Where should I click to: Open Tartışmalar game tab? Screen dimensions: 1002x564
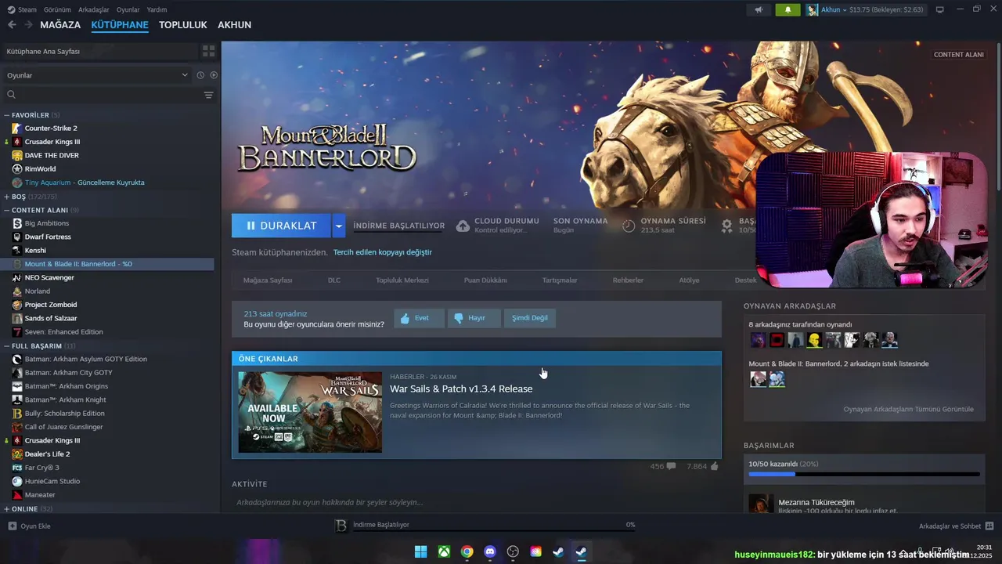[x=560, y=280]
